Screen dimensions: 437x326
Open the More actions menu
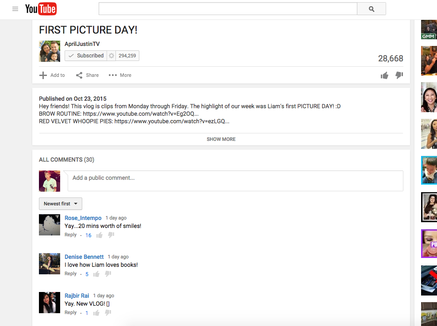click(x=120, y=75)
